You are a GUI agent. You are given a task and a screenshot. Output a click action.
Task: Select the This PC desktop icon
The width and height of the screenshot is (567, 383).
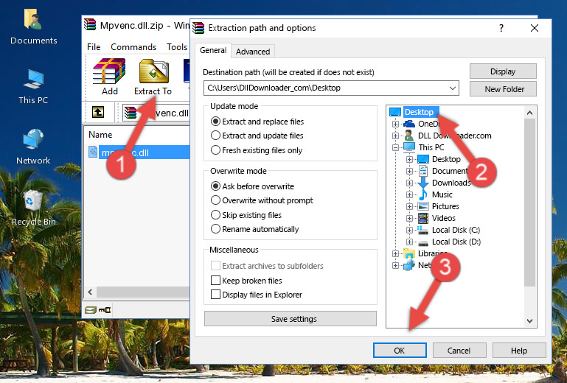coord(33,87)
